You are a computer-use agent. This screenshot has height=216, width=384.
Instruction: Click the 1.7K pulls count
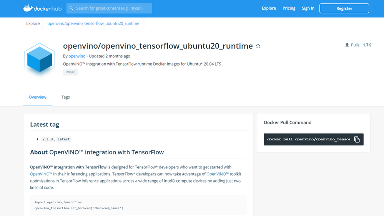(367, 45)
